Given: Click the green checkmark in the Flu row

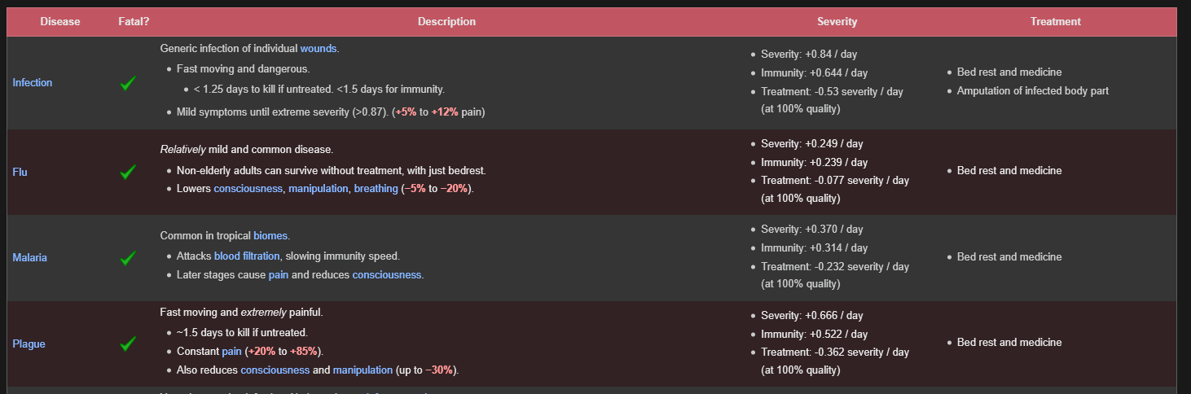Looking at the screenshot, I should 127,172.
